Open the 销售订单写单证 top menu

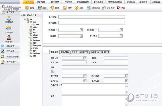tap(115, 2)
